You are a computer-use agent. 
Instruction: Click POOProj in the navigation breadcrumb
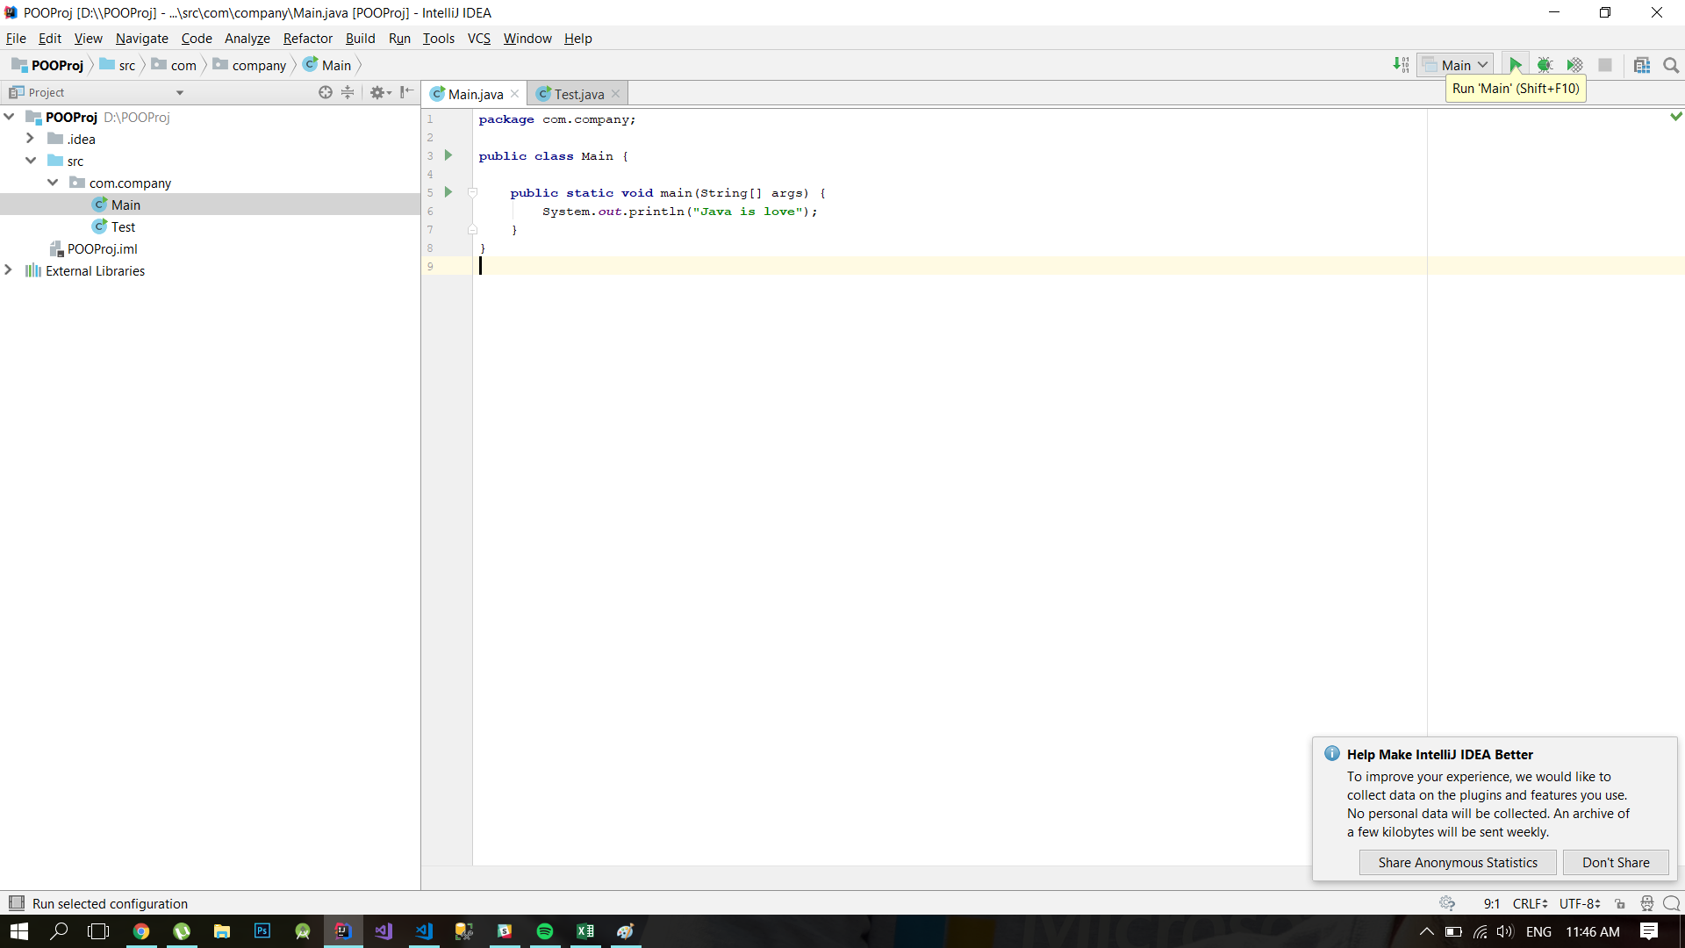[x=47, y=65]
